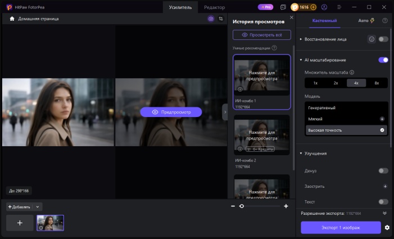This screenshot has height=239, width=394.
Task: Click the user account profile icon
Action: pyautogui.click(x=324, y=7)
